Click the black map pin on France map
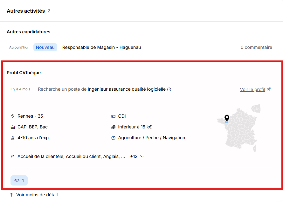 [227, 118]
